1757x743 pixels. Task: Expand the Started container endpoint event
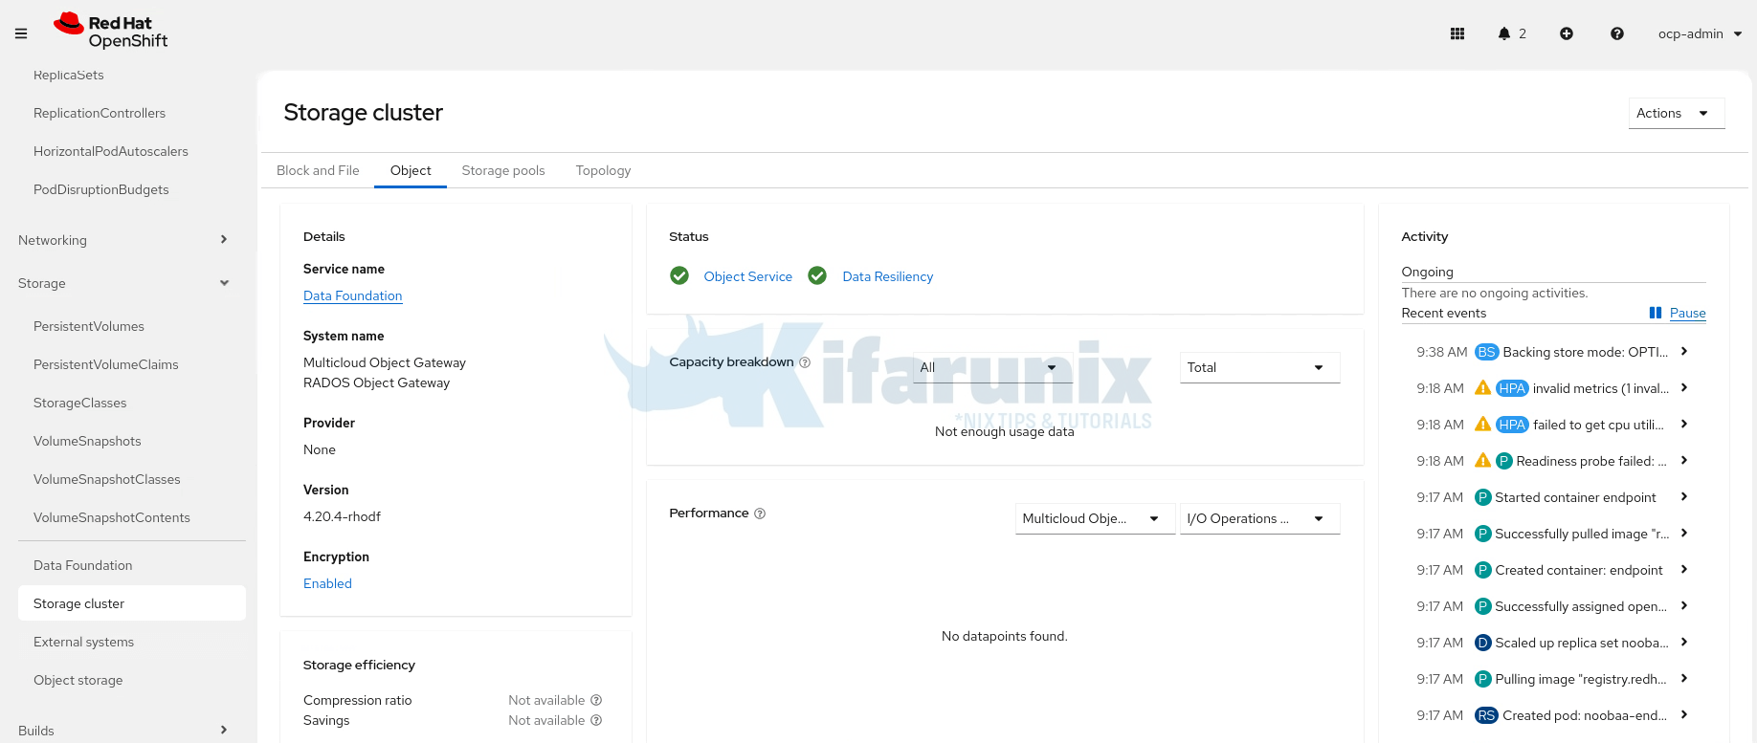1684,497
